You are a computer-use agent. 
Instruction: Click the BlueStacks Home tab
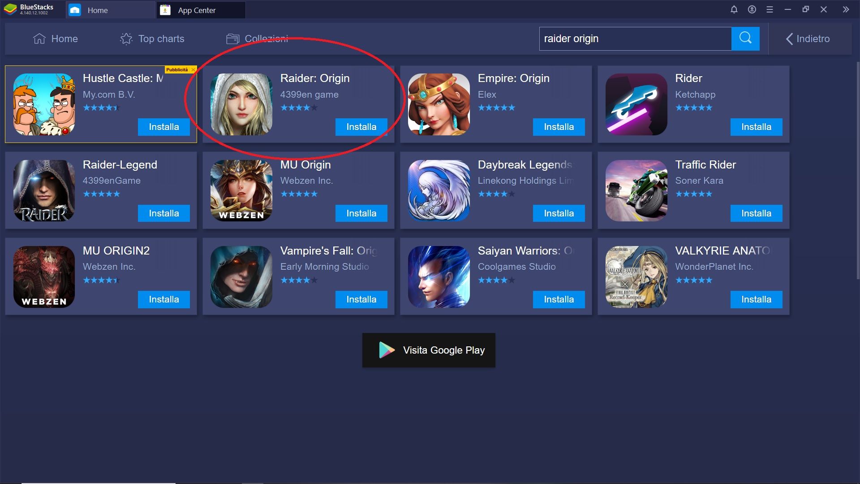pyautogui.click(x=98, y=10)
